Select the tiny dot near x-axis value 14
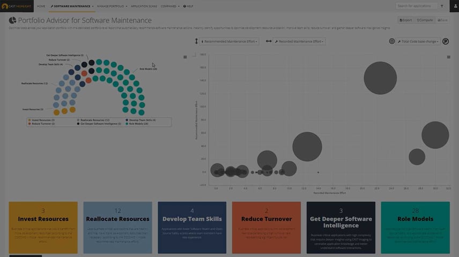This screenshot has height=257, width=459. (318, 172)
